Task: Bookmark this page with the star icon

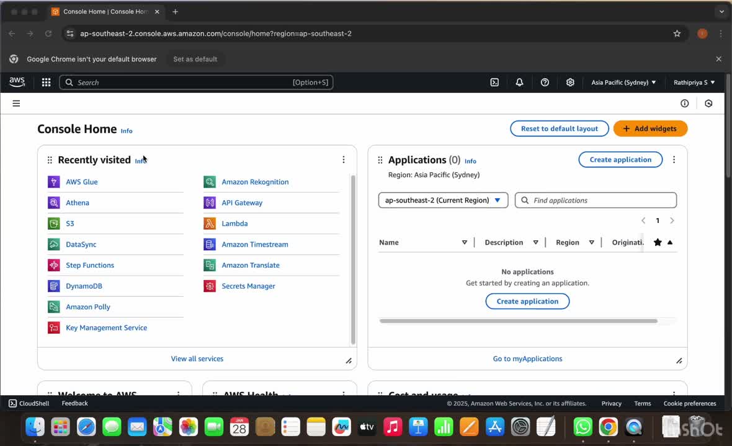Action: click(x=677, y=33)
